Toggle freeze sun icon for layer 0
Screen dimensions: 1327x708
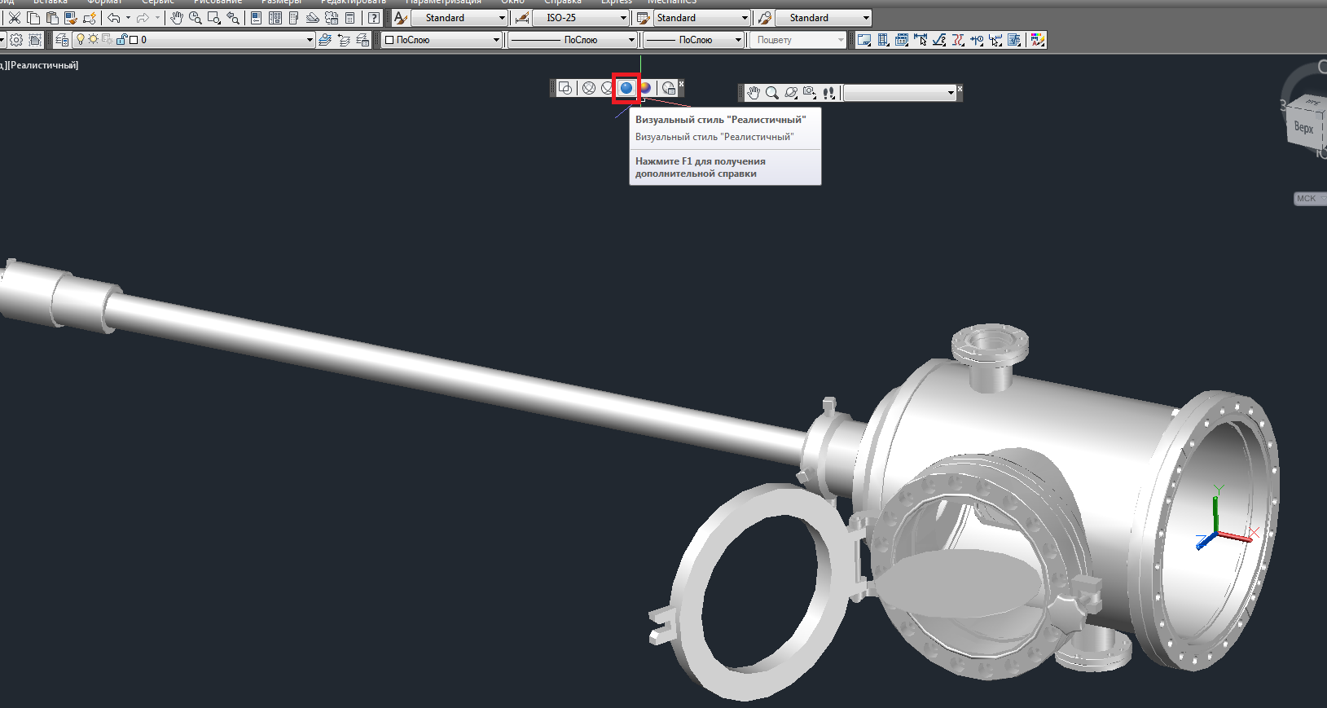(94, 40)
